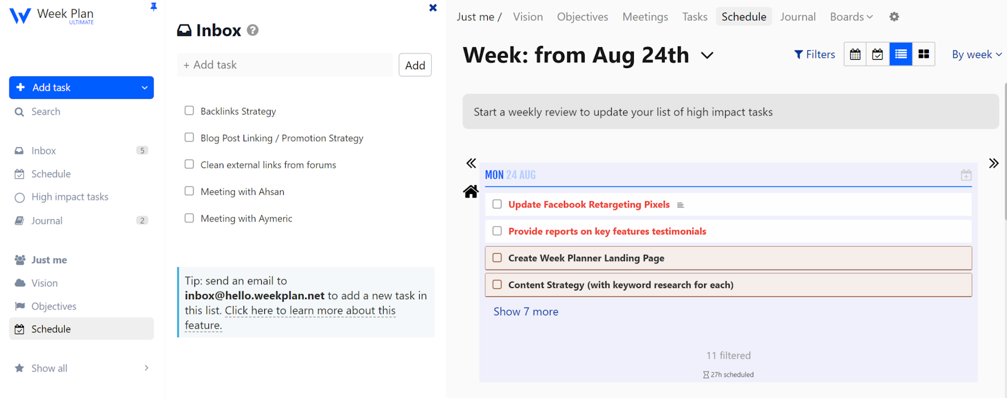
Task: Mark Update Facebook Retargeting Pixels as done
Action: [497, 205]
